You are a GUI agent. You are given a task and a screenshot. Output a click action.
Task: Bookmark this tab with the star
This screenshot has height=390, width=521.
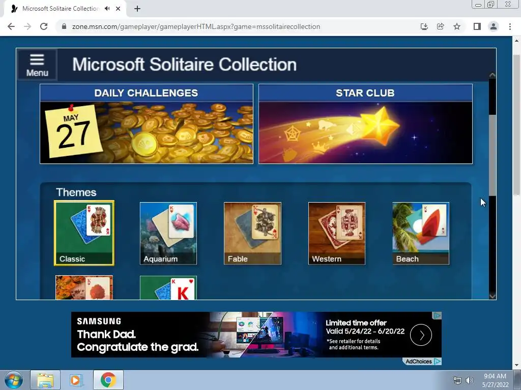pyautogui.click(x=457, y=26)
